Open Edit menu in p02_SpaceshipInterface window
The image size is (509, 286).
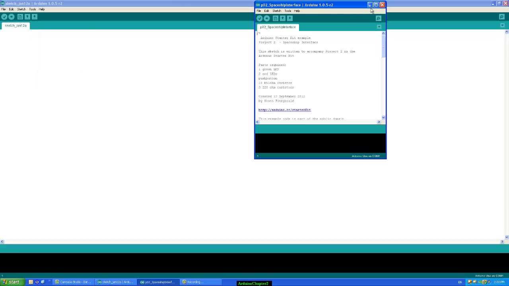pos(266,11)
